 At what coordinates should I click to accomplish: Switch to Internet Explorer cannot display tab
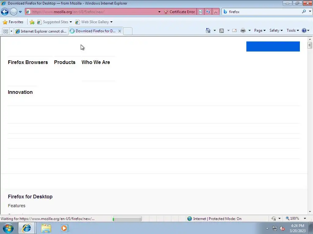tap(41, 31)
